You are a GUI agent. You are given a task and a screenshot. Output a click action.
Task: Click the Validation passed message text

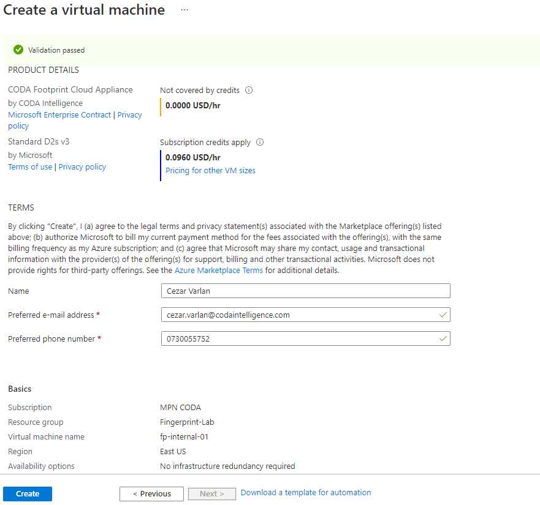pyautogui.click(x=56, y=50)
